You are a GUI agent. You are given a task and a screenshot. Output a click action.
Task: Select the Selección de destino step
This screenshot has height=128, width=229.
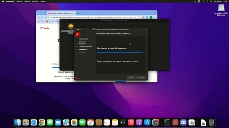tap(82, 43)
